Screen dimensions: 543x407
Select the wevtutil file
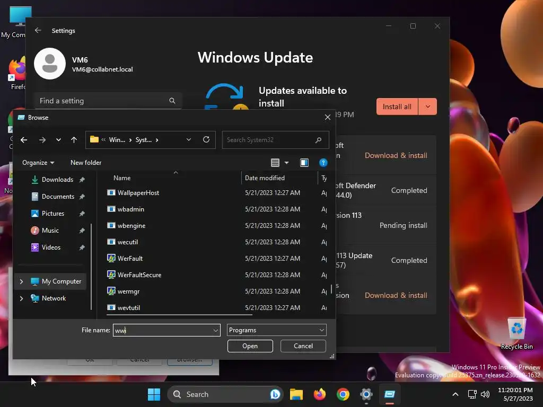tap(128, 308)
